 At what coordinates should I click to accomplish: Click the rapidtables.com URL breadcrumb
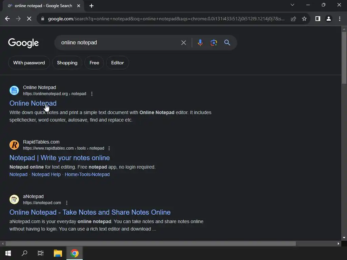(x=63, y=148)
